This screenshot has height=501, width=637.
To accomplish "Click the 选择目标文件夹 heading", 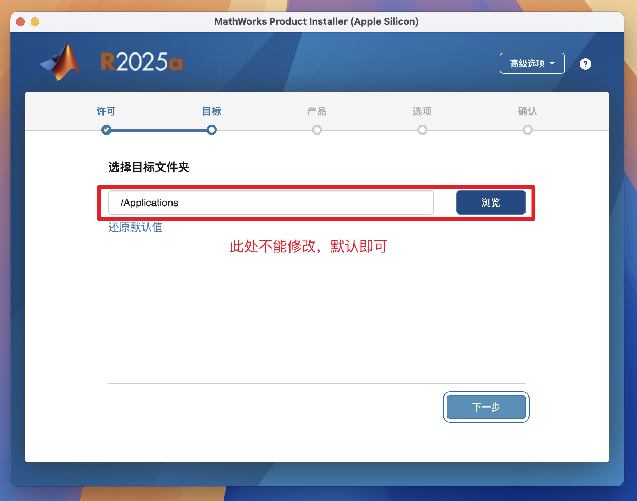I will click(149, 167).
